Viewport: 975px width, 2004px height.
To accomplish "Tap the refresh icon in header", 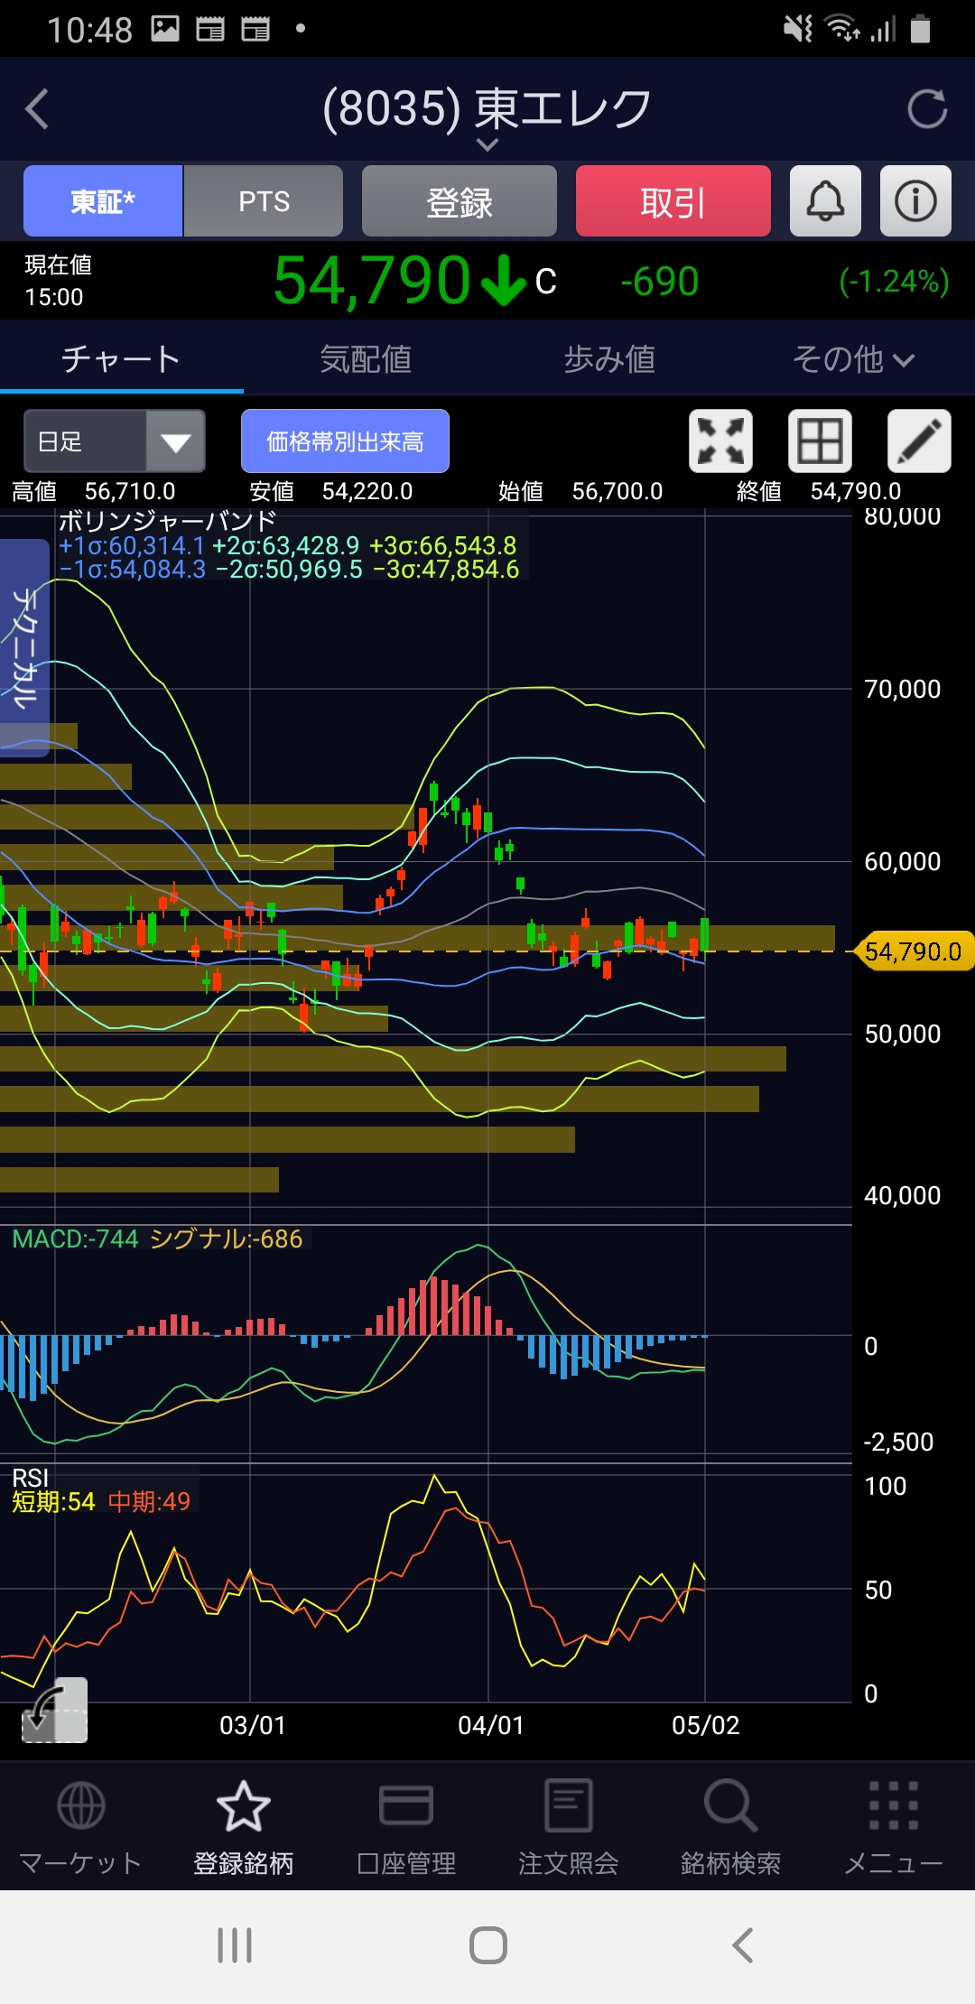I will 927,109.
